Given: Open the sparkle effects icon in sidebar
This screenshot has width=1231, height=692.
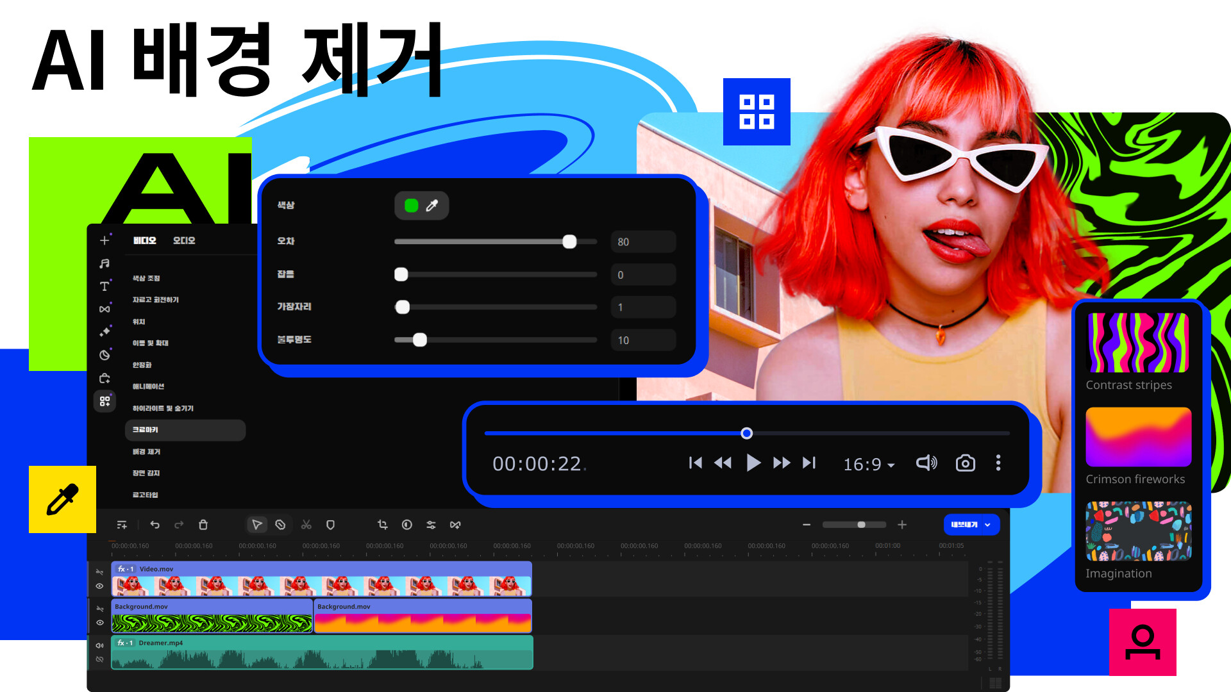Looking at the screenshot, I should click(x=105, y=332).
